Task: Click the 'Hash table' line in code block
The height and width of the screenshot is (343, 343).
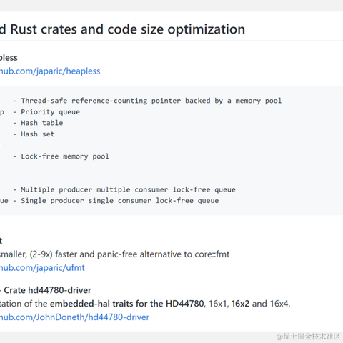Action: (x=42, y=123)
